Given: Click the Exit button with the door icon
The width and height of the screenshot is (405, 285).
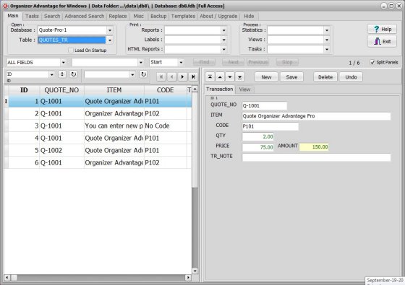Looking at the screenshot, I should pyautogui.click(x=383, y=41).
